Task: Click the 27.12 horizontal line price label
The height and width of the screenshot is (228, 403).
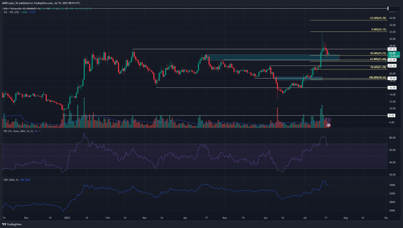Action: pyautogui.click(x=392, y=49)
